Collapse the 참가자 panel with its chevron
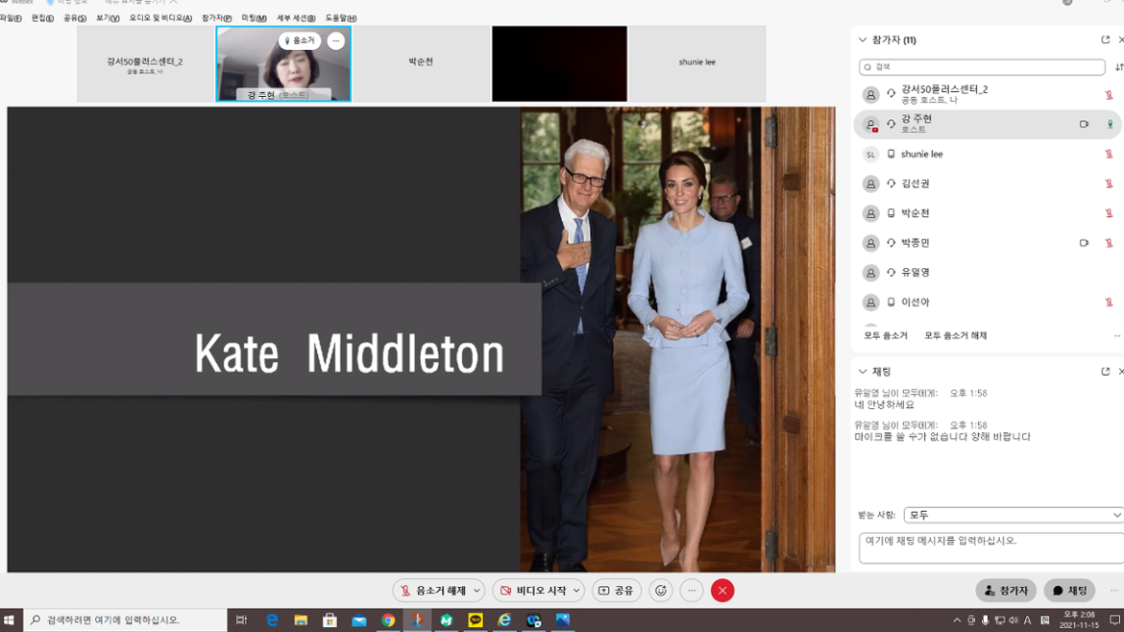 click(863, 40)
